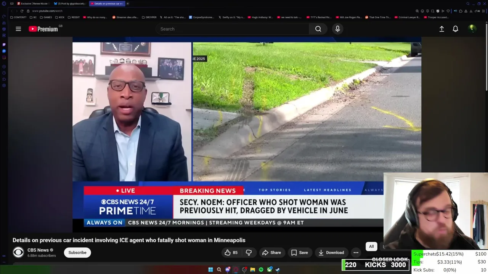Open the notifications bell

455,29
